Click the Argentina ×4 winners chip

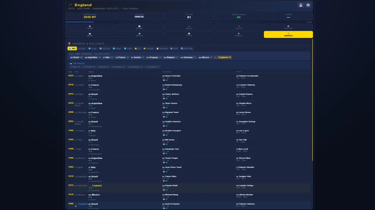coord(93,57)
